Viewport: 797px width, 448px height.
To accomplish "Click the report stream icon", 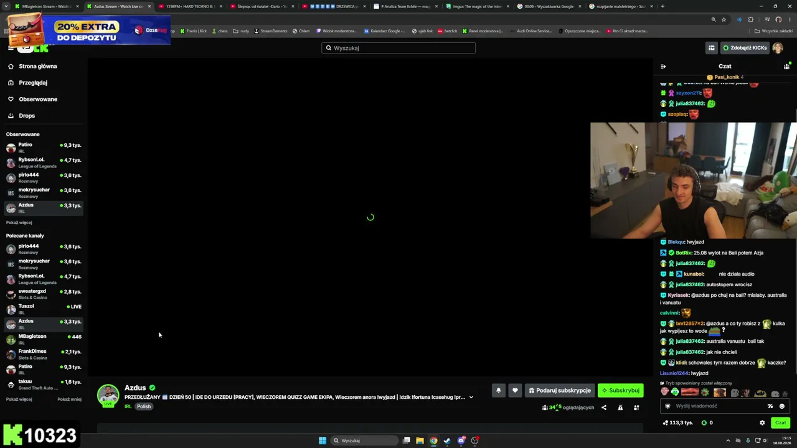I will (x=620, y=408).
